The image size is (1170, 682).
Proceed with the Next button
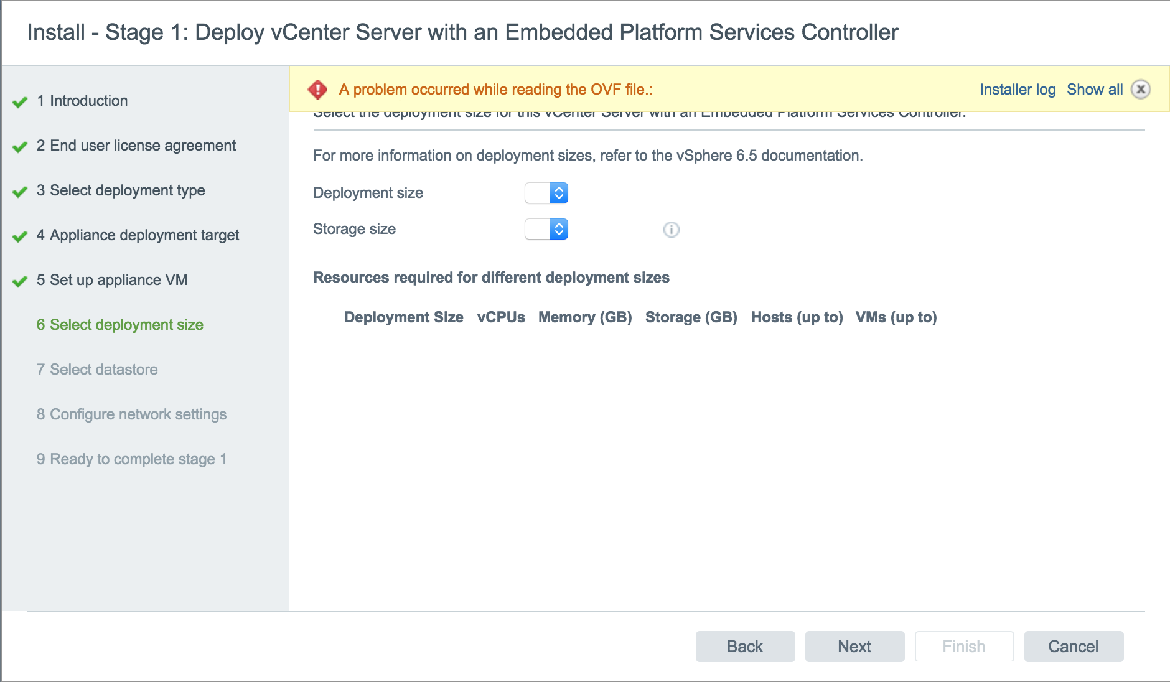point(854,647)
